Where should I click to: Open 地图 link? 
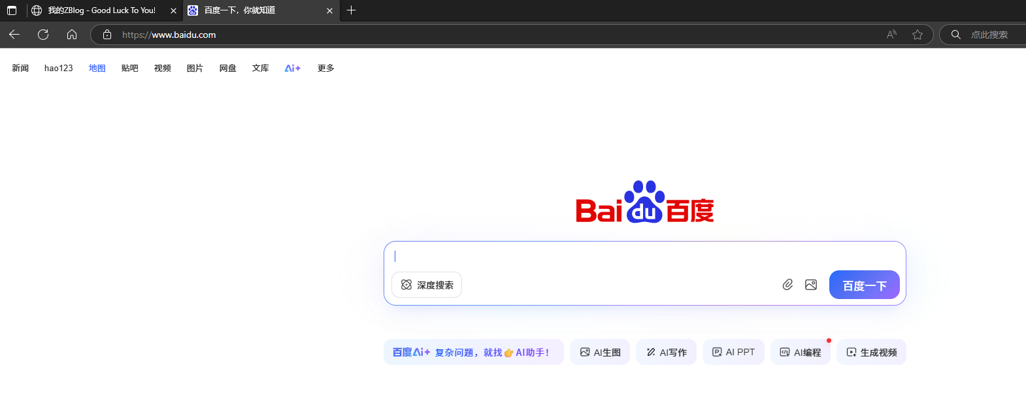(97, 68)
